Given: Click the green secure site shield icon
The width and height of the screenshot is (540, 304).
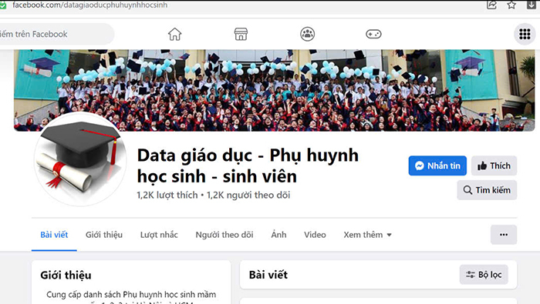Looking at the screenshot, I should pos(2,5).
